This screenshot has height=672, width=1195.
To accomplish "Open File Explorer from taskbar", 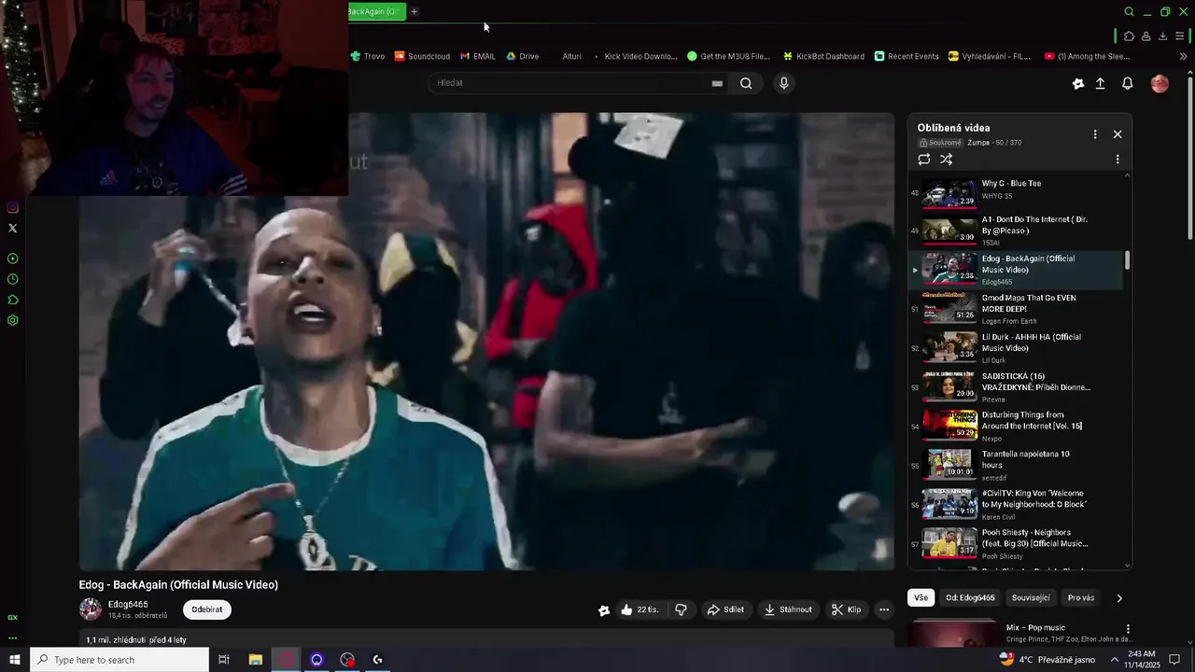I will tap(255, 659).
